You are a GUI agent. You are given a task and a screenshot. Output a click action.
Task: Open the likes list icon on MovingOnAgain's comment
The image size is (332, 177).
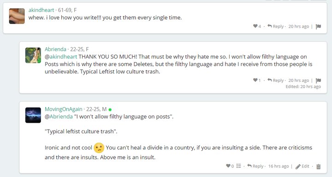(x=239, y=166)
